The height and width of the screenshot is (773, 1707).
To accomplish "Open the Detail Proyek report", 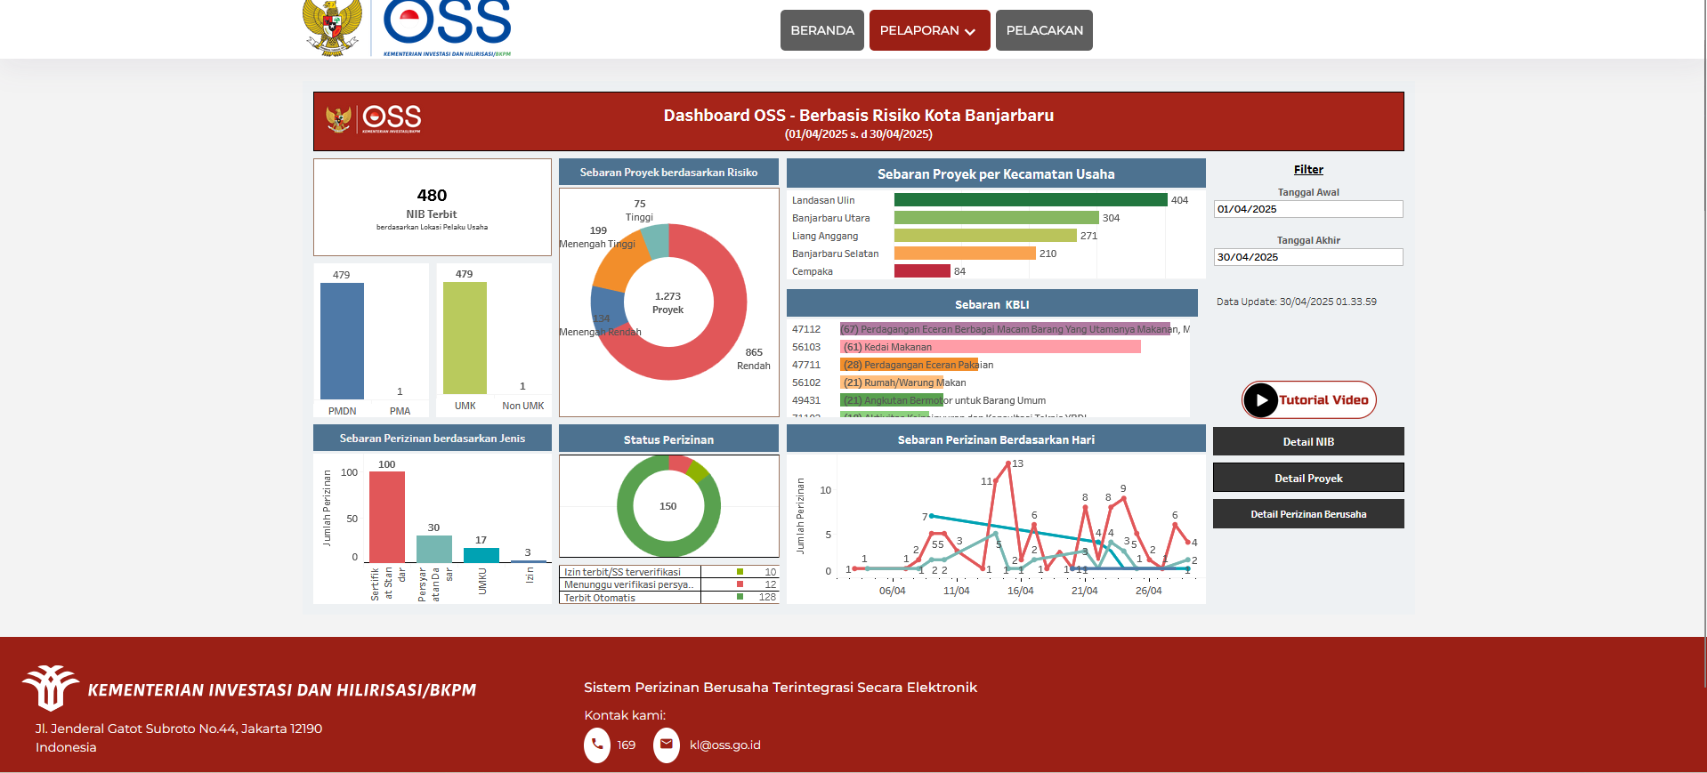I will (1307, 478).
